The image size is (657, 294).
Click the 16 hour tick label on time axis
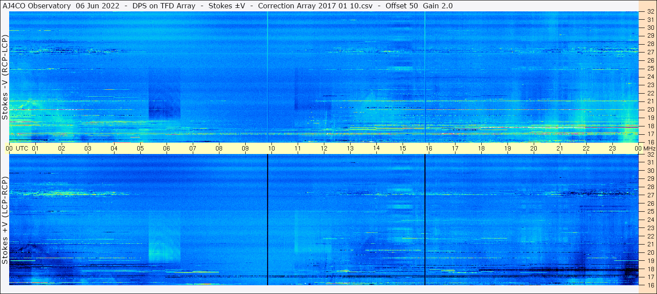(429, 148)
